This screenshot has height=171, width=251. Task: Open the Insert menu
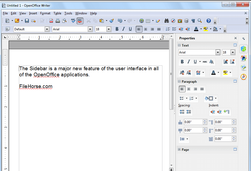(33, 13)
